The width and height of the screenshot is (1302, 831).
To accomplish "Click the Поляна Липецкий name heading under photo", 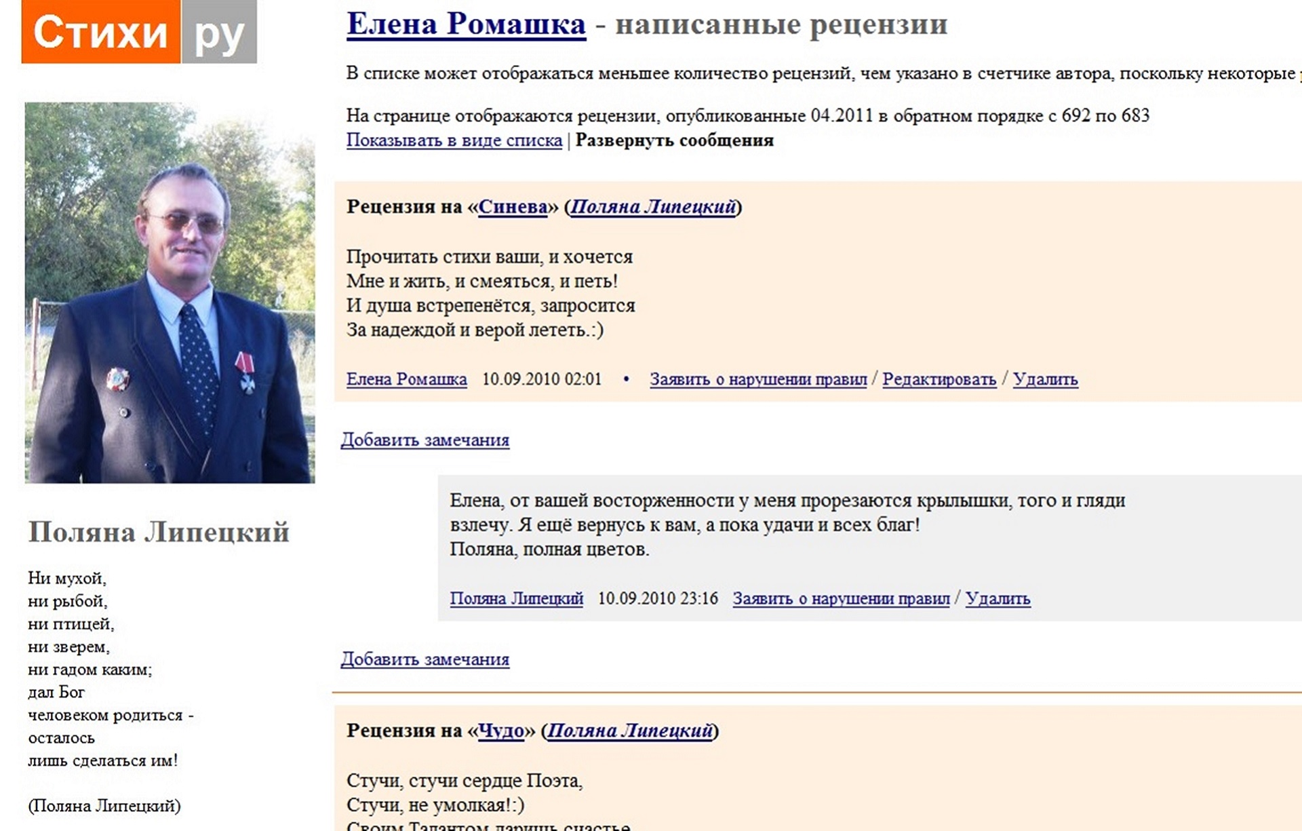I will (159, 532).
